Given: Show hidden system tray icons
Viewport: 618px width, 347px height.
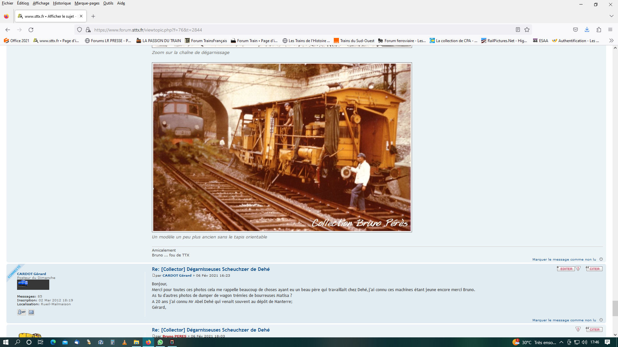Looking at the screenshot, I should (x=561, y=342).
